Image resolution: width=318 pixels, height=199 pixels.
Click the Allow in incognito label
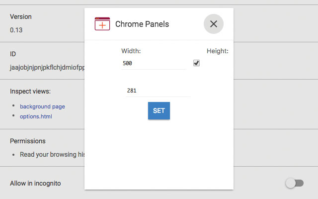[x=35, y=183]
